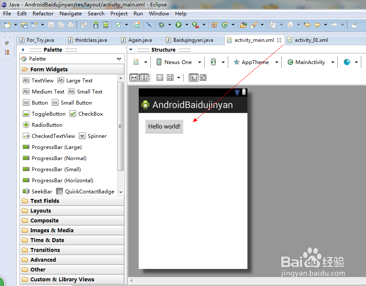The height and width of the screenshot is (286, 366).
Task: Click the green Run button icon
Action: tap(179, 25)
